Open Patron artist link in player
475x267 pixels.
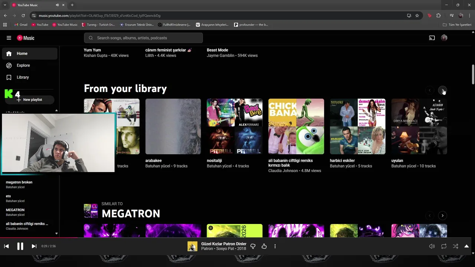pos(207,249)
